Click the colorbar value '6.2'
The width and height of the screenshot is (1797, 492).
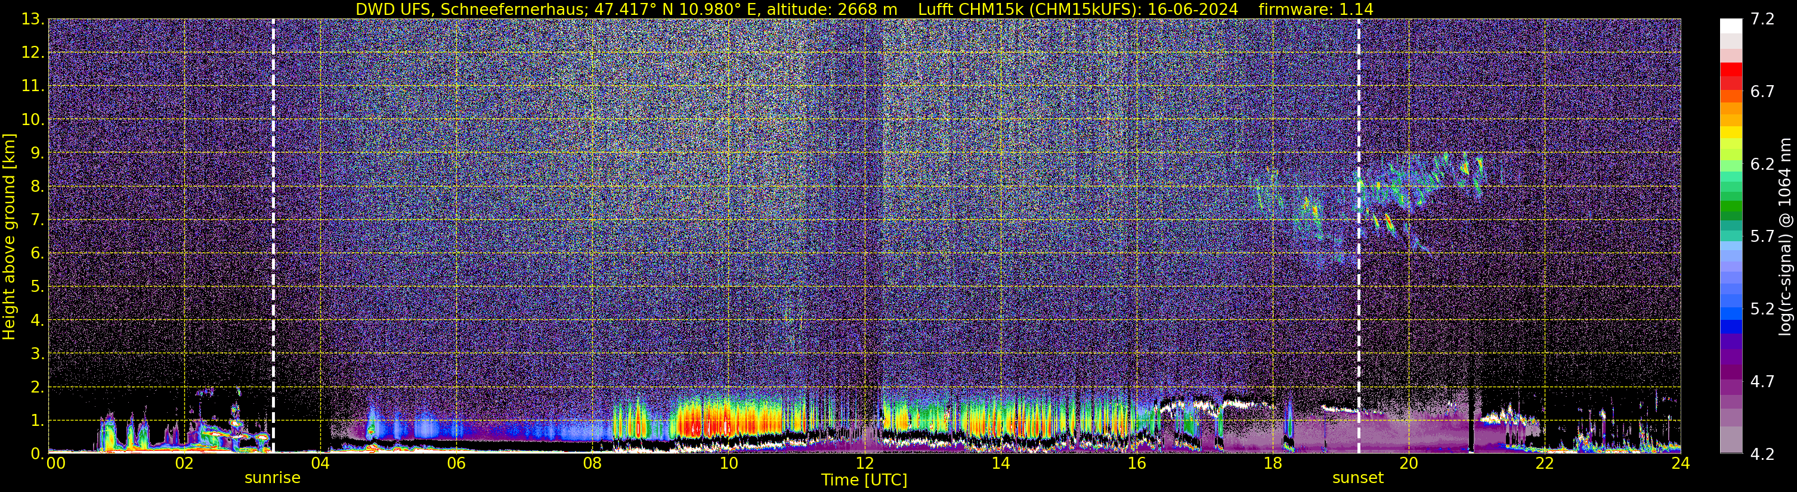pyautogui.click(x=1762, y=164)
